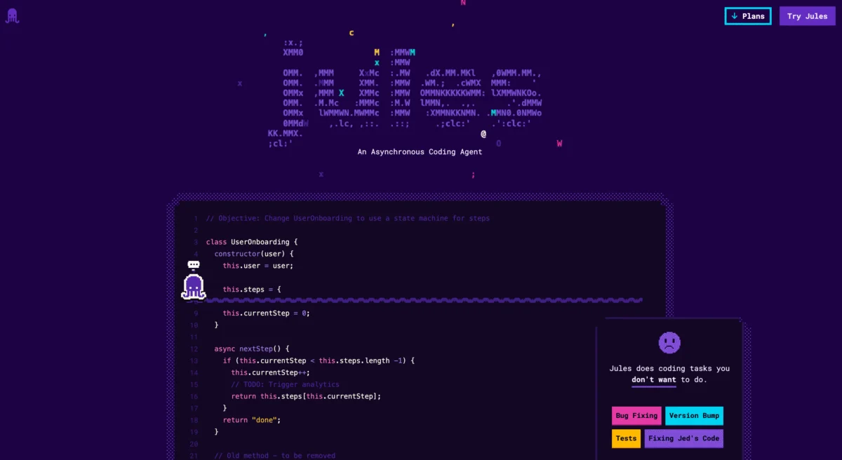Click the Jules octopus mascot in the code editor

[x=194, y=287]
